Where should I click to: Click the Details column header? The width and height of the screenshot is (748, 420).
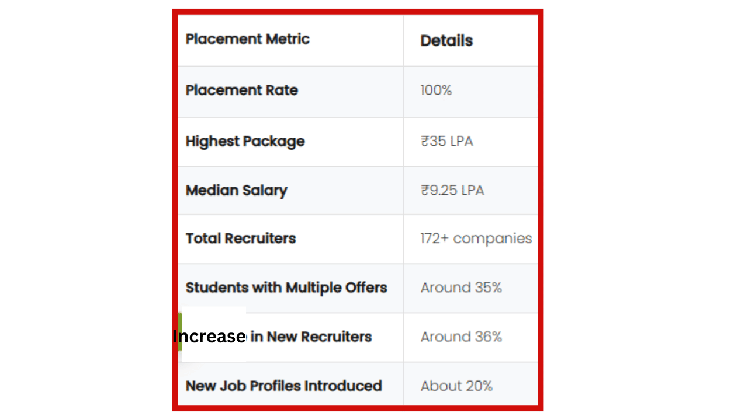[446, 41]
